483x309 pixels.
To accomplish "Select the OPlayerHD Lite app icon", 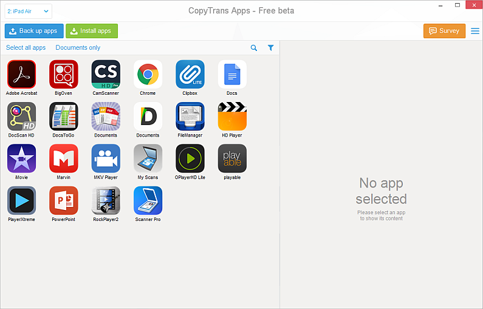I will pyautogui.click(x=190, y=158).
